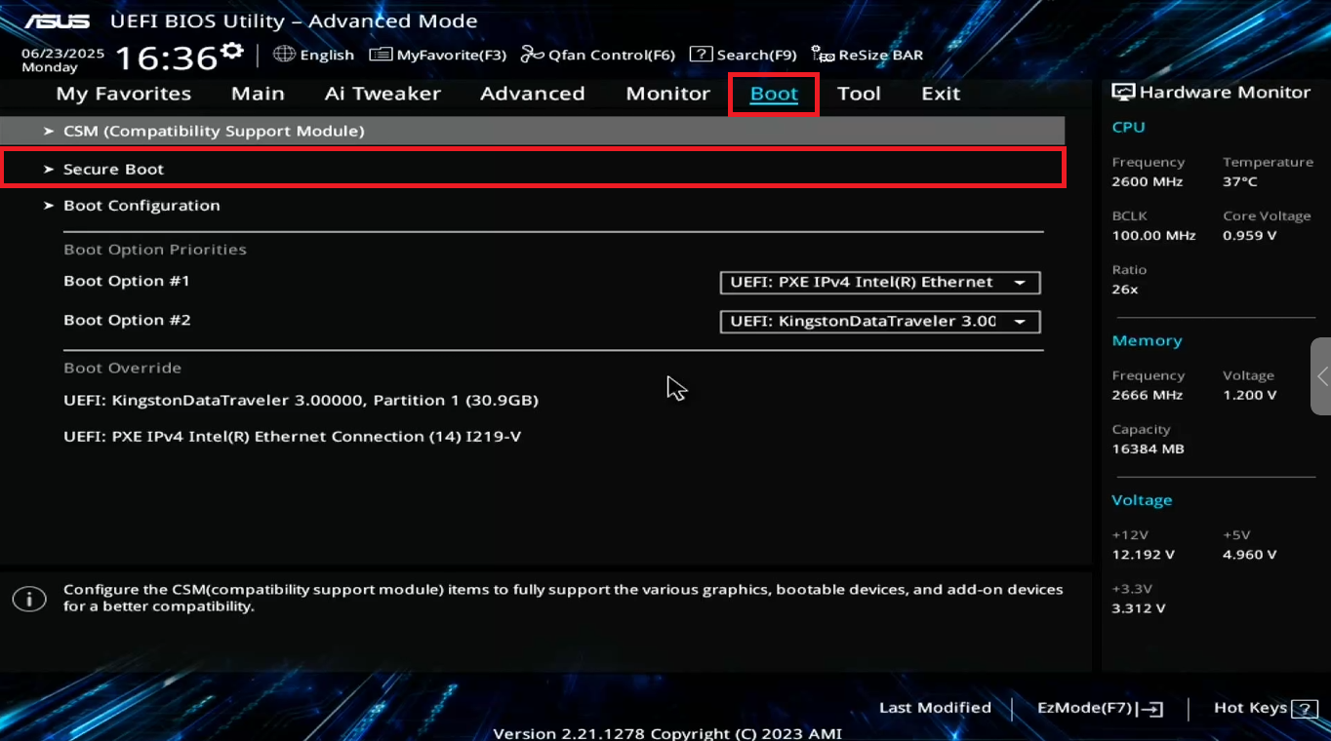Go to the Monitor tab
1331x741 pixels.
667,94
